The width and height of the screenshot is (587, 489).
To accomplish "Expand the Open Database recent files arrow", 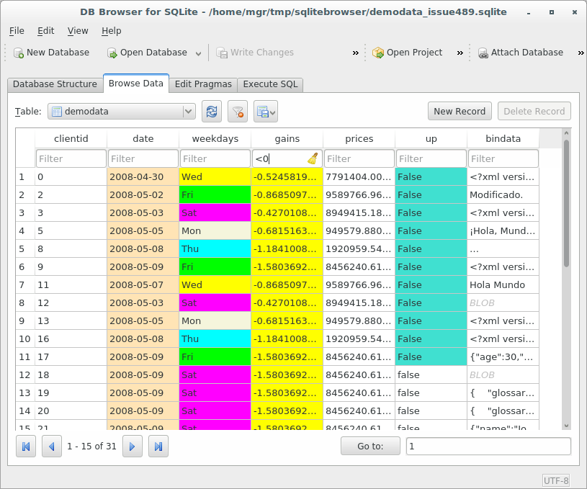I will click(198, 53).
